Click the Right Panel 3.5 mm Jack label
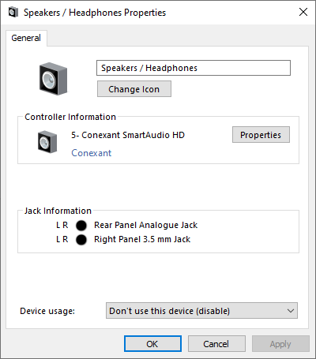This screenshot has width=316, height=359. point(142,239)
